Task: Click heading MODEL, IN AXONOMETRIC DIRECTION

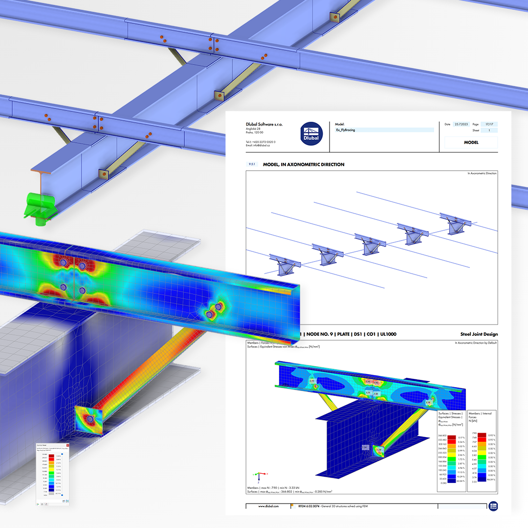Action: pyautogui.click(x=304, y=165)
